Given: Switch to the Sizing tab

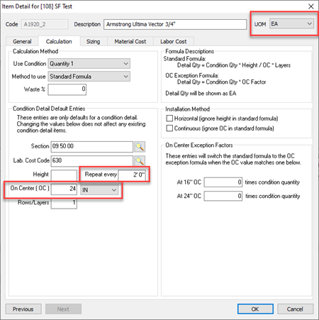Looking at the screenshot, I should [93, 41].
